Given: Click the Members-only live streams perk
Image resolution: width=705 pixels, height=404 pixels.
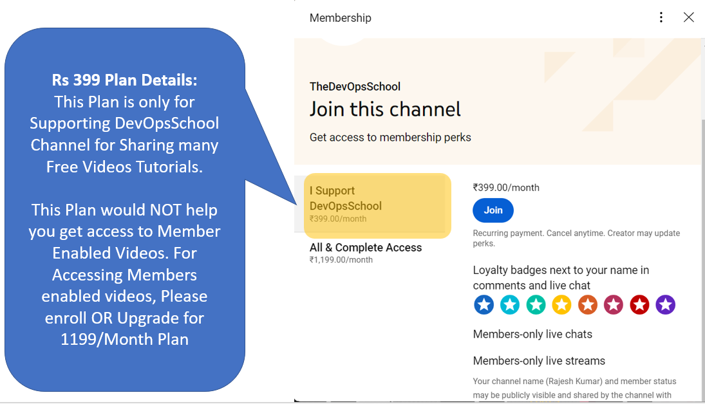Looking at the screenshot, I should coord(539,361).
